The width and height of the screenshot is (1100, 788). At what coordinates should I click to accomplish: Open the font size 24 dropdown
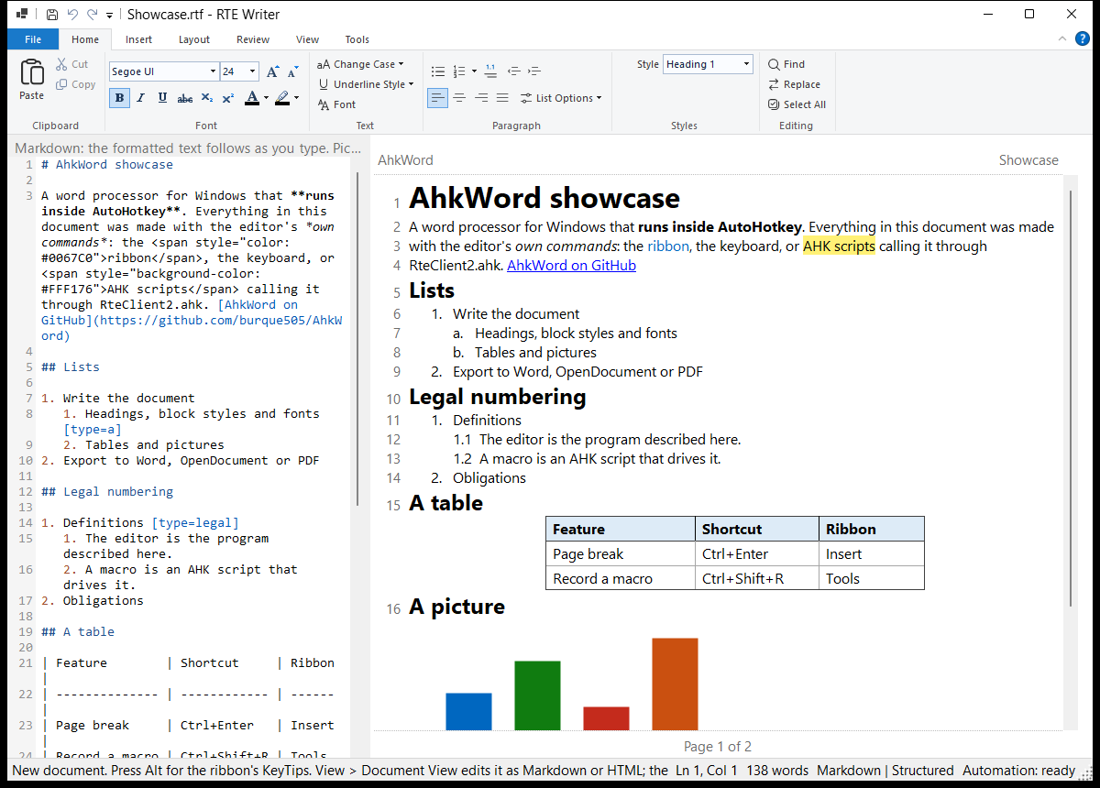[x=252, y=71]
